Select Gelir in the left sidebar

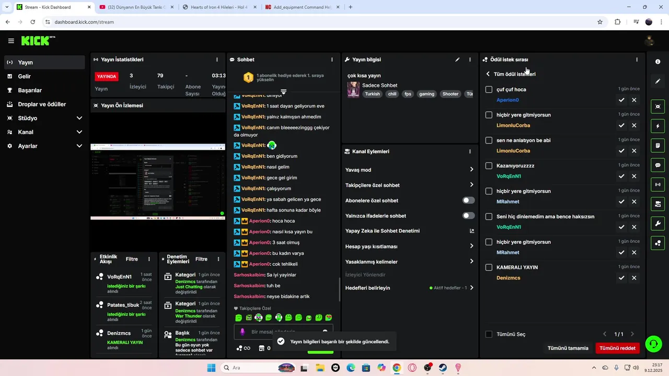(44, 76)
